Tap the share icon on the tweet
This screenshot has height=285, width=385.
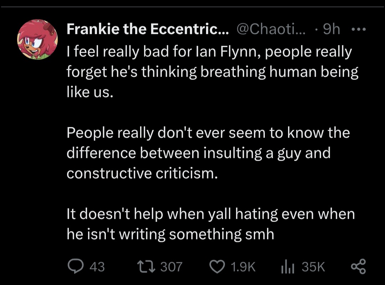coord(359,266)
